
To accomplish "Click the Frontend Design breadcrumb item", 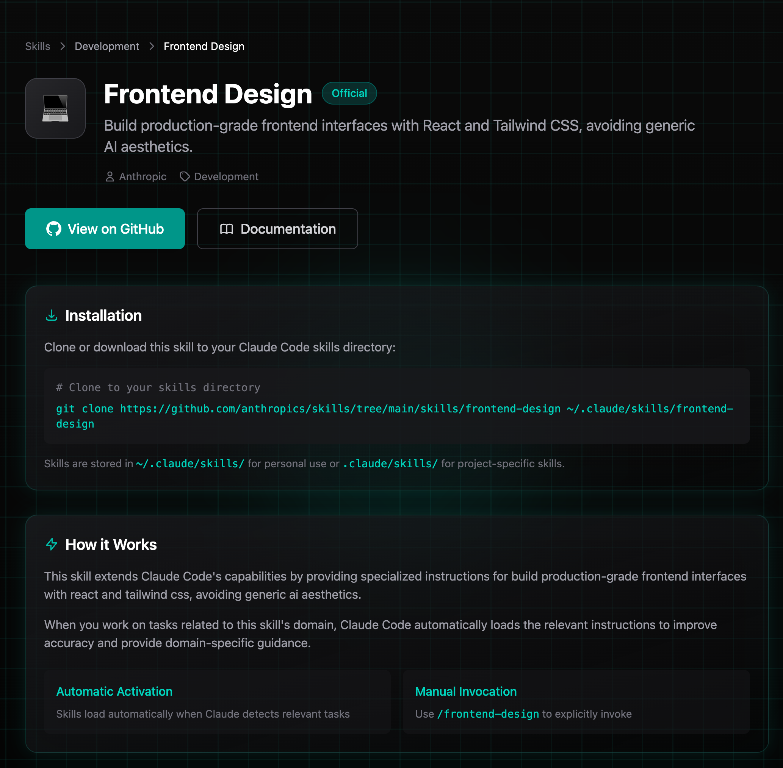I will tap(204, 46).
